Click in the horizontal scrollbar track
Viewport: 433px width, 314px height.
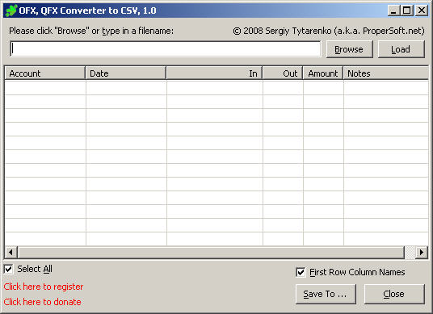(x=211, y=252)
